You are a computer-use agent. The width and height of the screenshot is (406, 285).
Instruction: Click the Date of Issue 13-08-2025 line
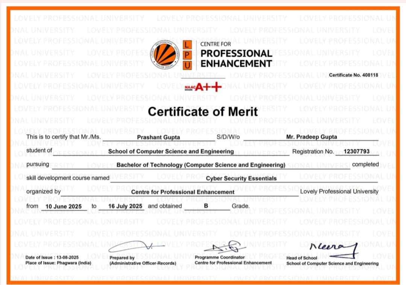52,258
